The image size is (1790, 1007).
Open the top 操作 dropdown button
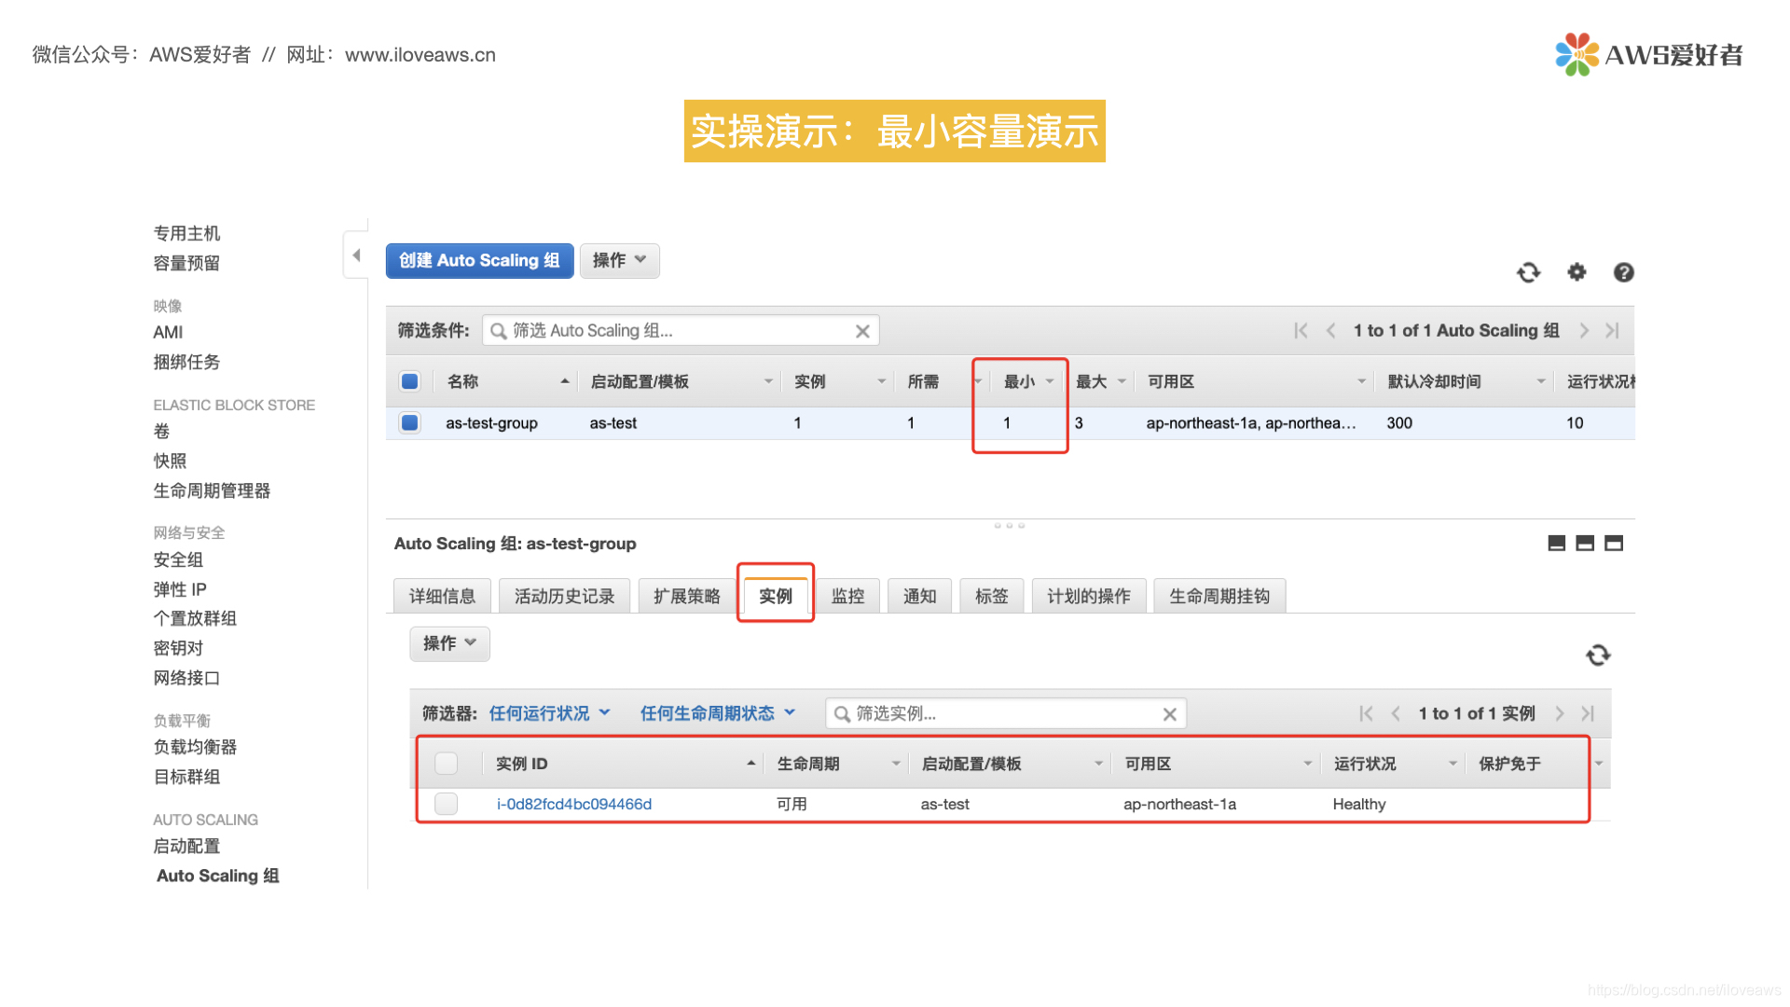coord(619,261)
